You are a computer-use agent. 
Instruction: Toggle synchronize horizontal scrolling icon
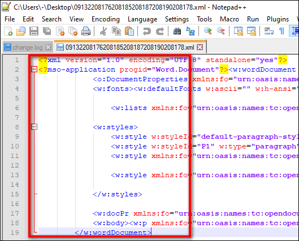pyautogui.click(x=252, y=31)
